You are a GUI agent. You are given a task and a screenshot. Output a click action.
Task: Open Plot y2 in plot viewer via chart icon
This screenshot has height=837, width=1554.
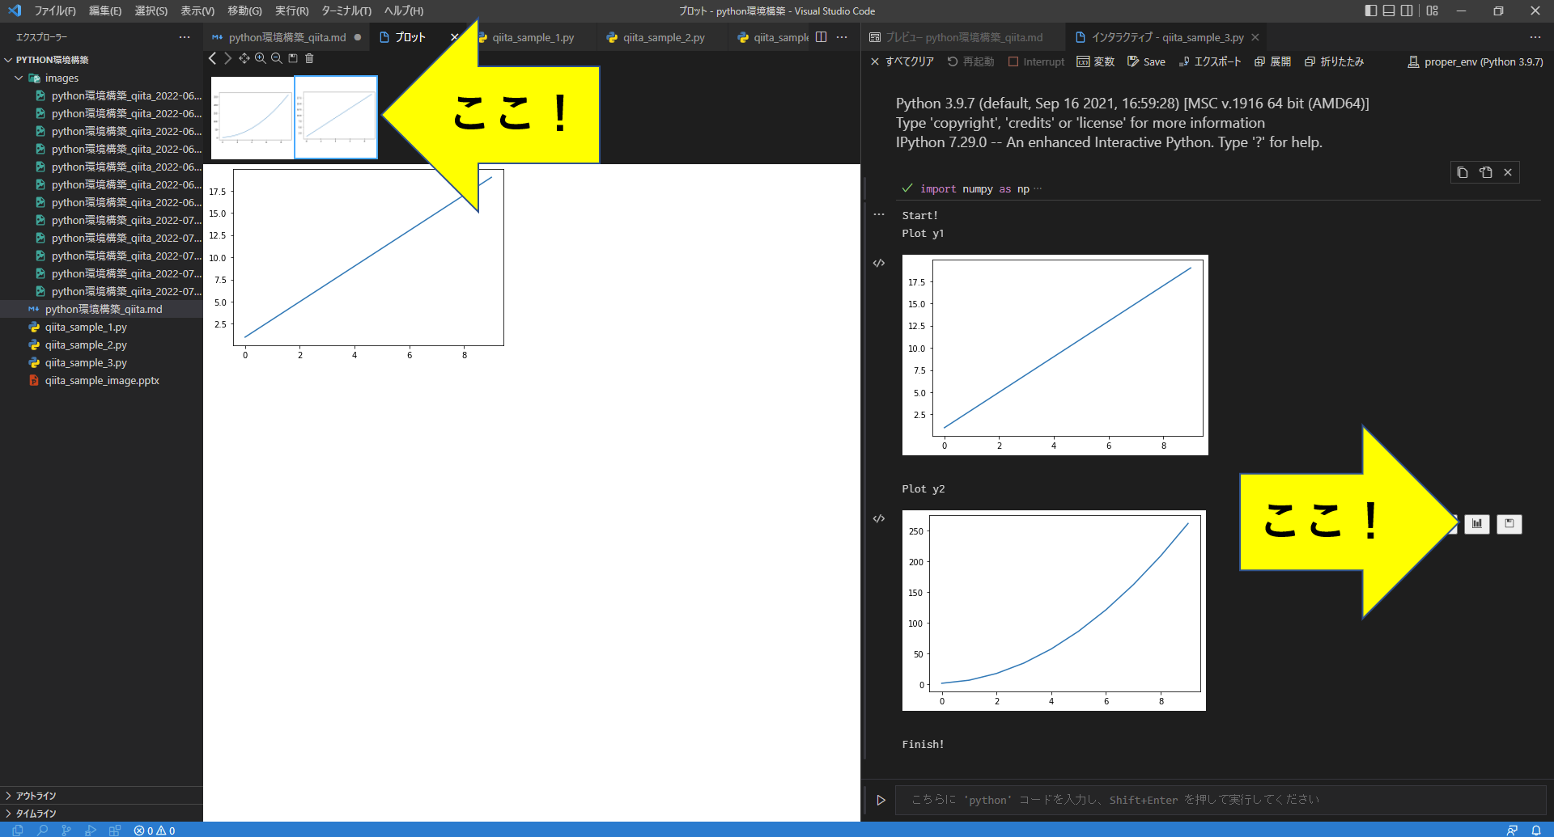1476,524
